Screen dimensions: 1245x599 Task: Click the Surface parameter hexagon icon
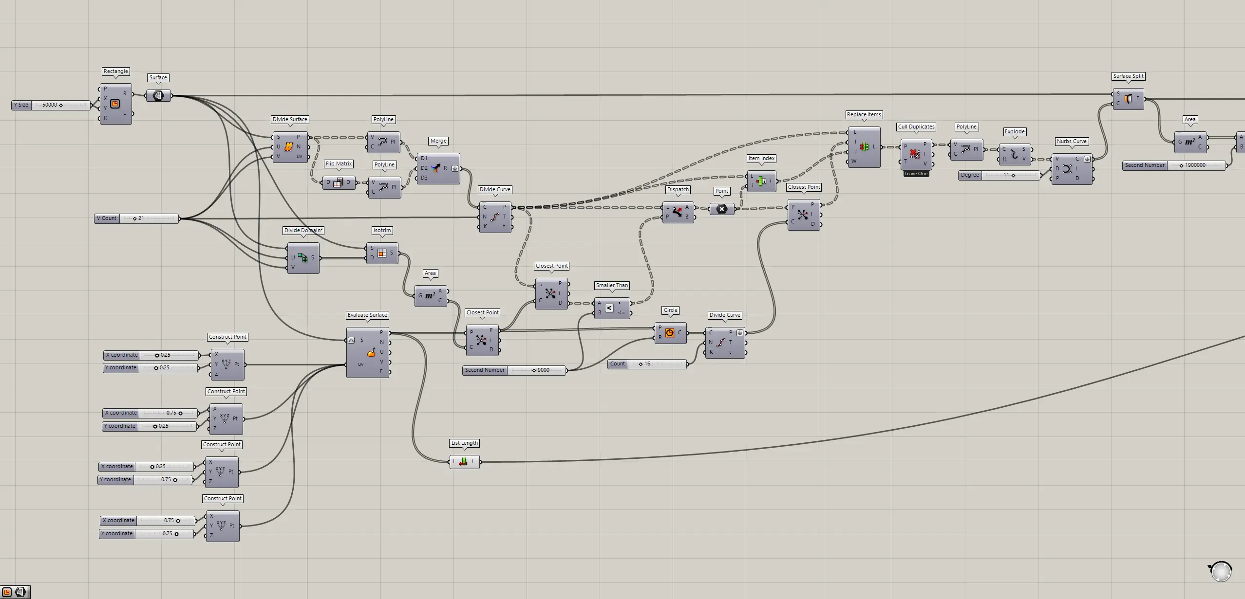[158, 96]
